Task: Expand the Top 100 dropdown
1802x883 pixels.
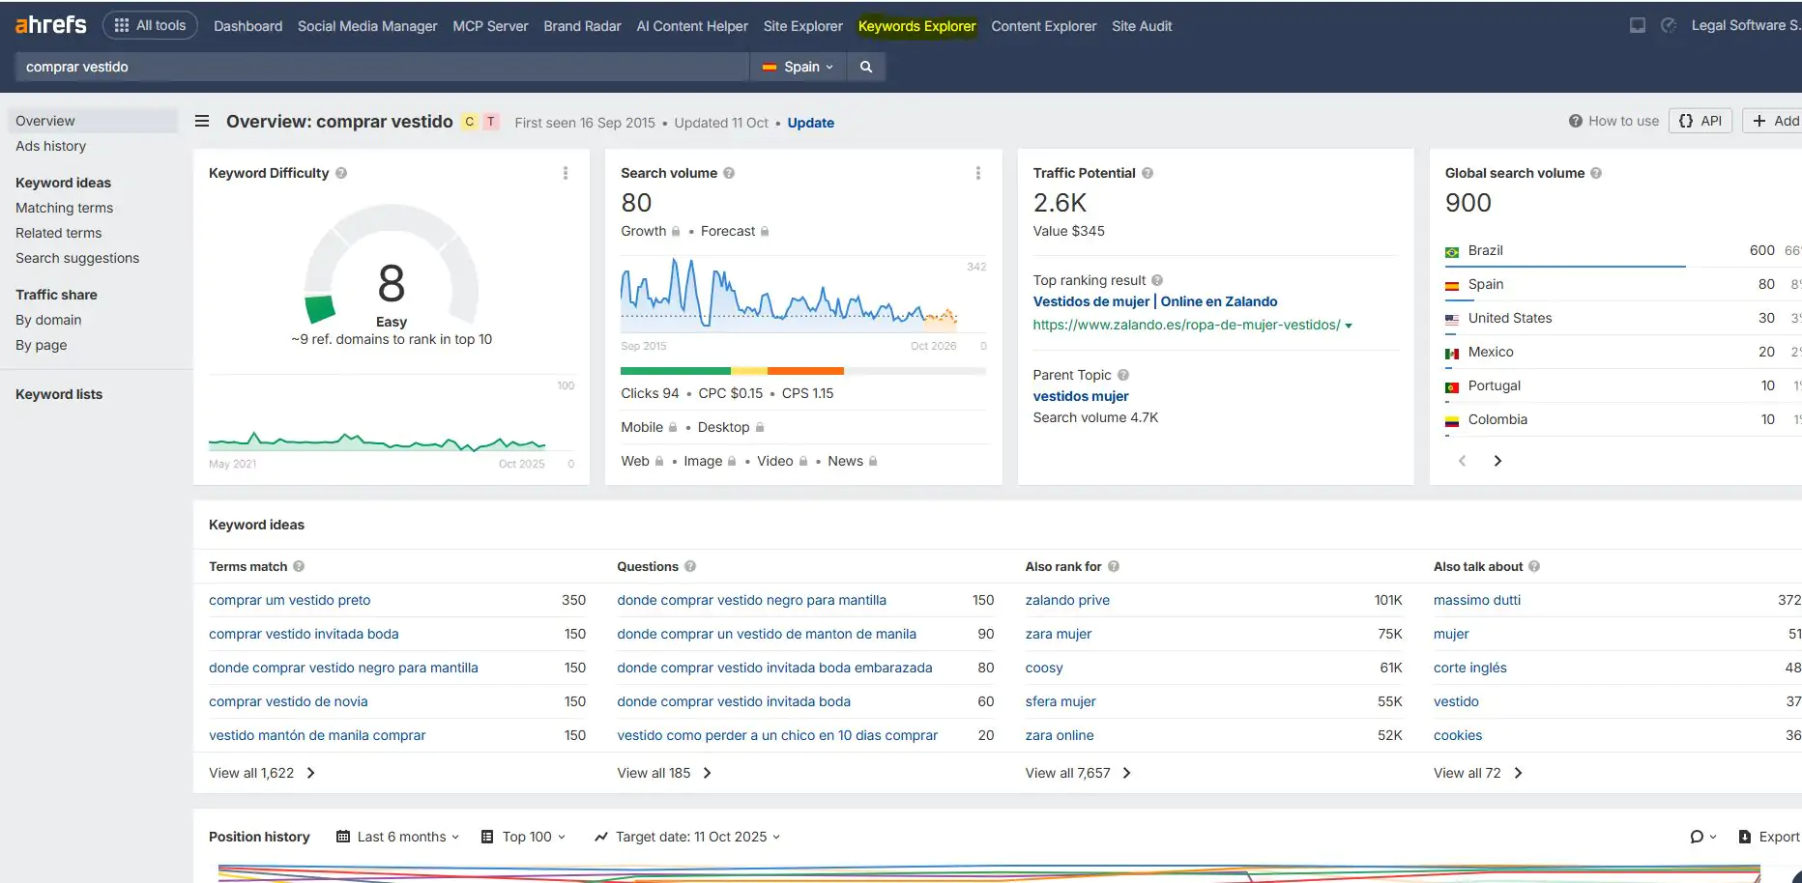Action: pos(524,837)
